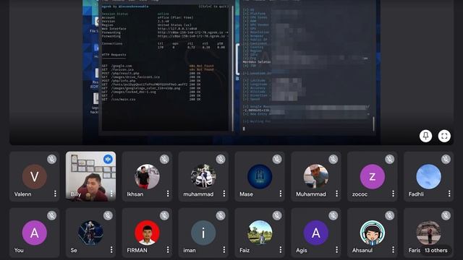Click iman's muted microphone icon

221,216
